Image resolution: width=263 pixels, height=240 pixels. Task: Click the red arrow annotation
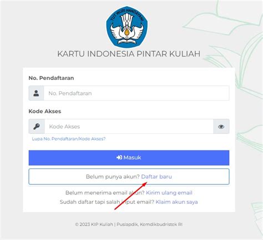pyautogui.click(x=131, y=196)
